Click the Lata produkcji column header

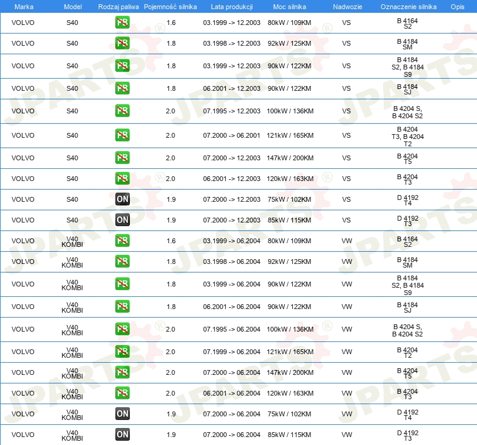pos(231,6)
